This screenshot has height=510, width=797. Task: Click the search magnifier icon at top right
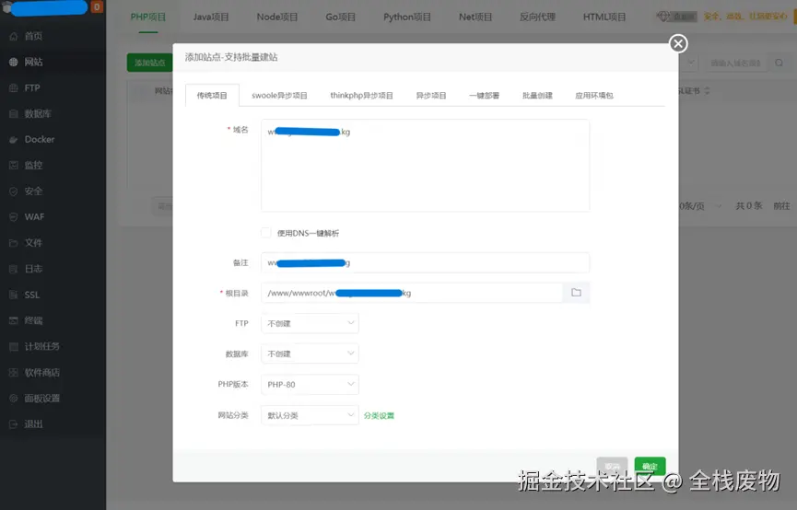tap(779, 63)
